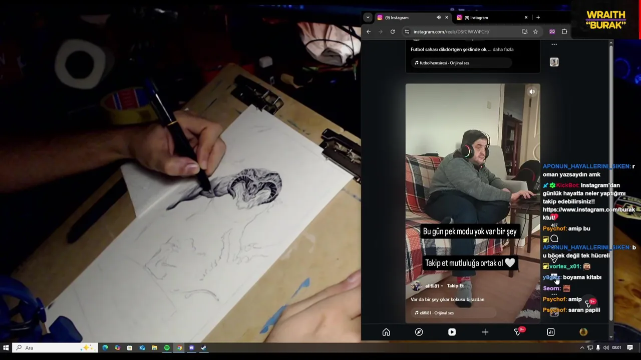641x360 pixels.
Task: Click the page scrollbar down arrow
Action: [610, 337]
